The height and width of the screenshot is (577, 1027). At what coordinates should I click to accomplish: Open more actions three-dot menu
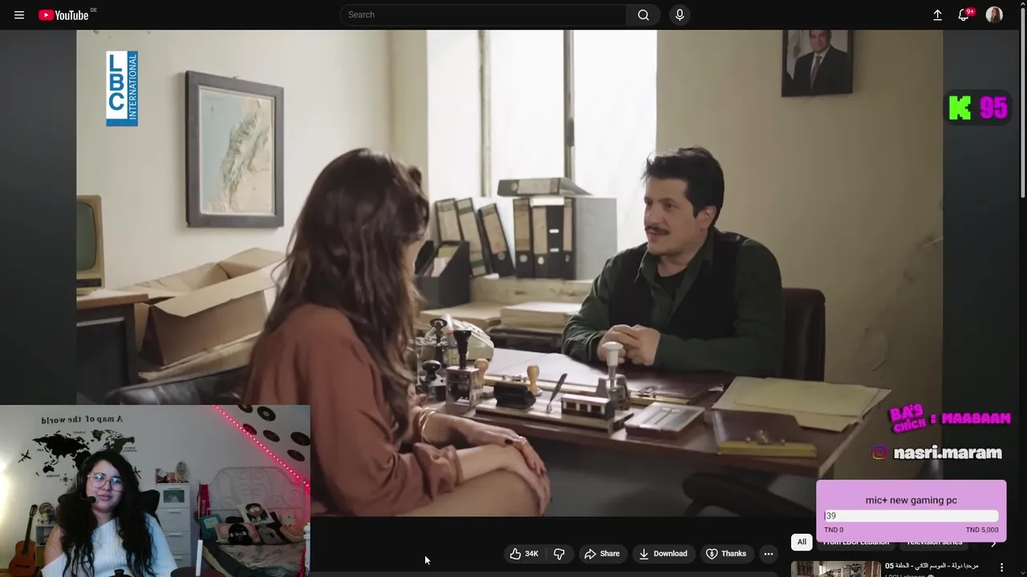pyautogui.click(x=769, y=554)
